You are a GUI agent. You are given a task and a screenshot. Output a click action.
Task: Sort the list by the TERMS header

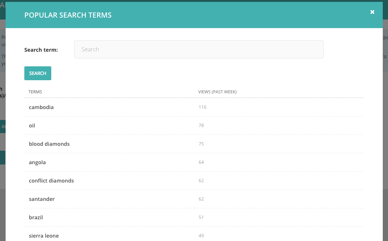(x=35, y=91)
